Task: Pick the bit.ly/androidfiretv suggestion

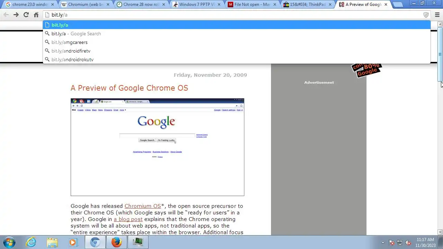Action: click(237, 51)
